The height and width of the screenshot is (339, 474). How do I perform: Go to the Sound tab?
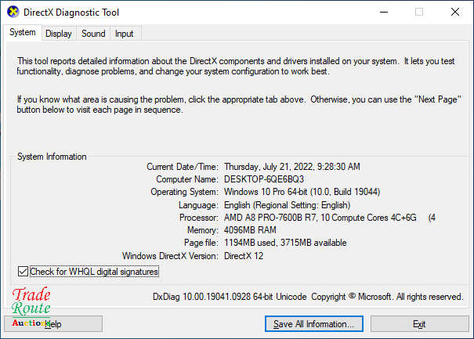(93, 34)
